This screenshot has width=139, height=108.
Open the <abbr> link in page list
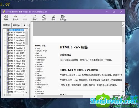(x=39, y=55)
